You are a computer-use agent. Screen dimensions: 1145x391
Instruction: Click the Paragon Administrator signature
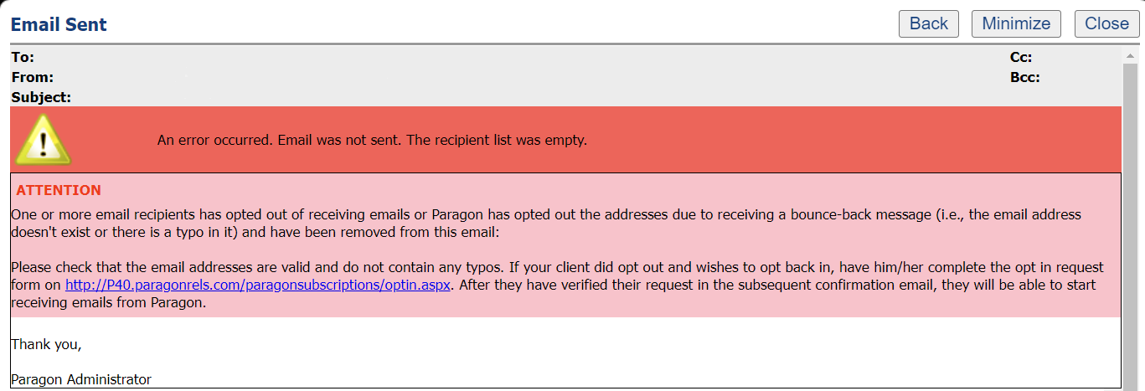tap(81, 379)
